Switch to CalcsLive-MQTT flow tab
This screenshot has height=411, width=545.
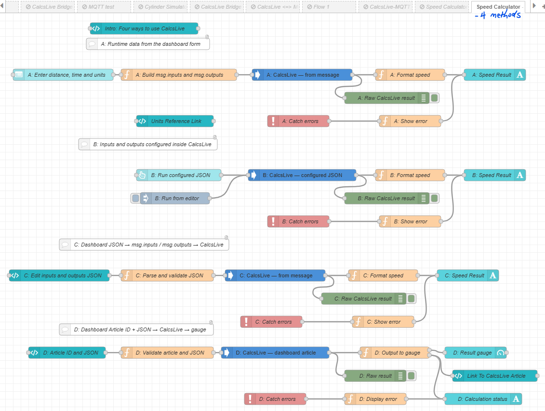[x=385, y=7]
